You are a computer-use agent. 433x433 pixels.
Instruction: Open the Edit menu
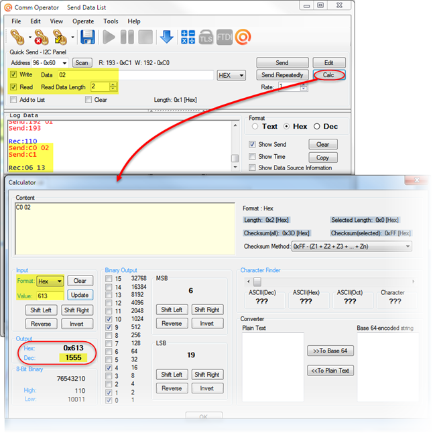pos(36,21)
